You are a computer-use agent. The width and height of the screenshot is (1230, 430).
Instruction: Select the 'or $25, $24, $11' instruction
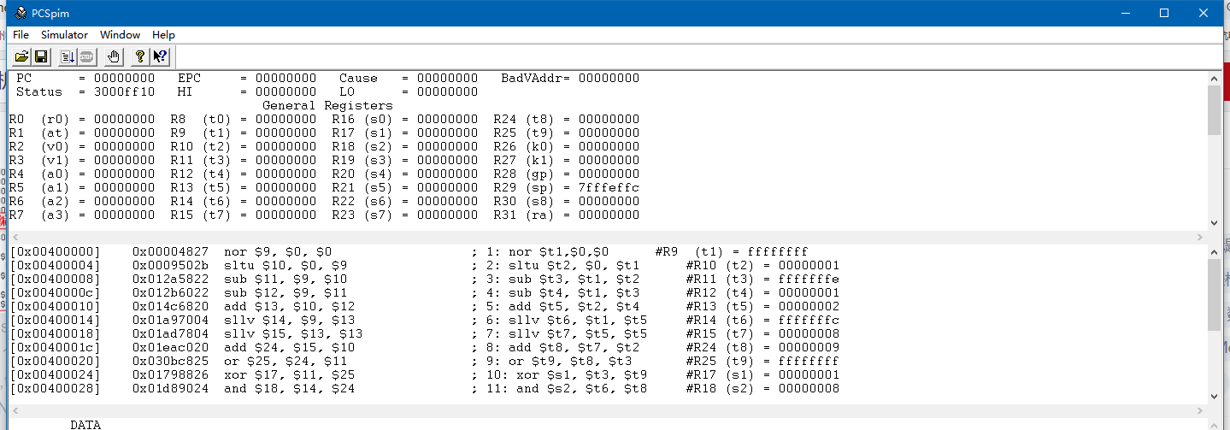[285, 362]
